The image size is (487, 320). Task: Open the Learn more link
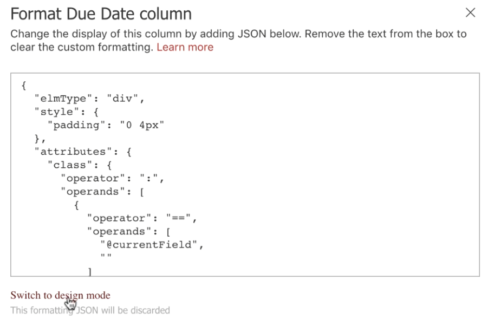185,47
